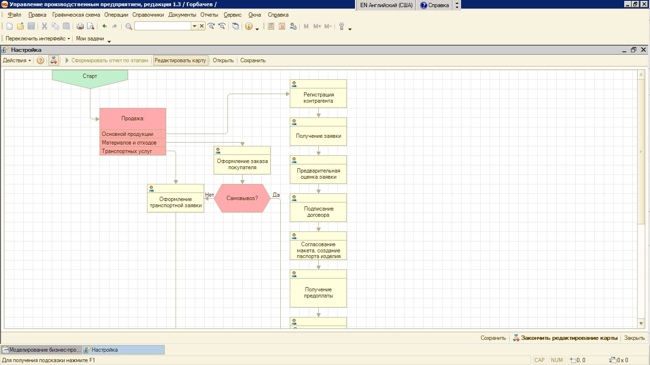Viewport: 650px width, 365px height.
Task: Expand the search field dropdown arrow
Action: 194,27
